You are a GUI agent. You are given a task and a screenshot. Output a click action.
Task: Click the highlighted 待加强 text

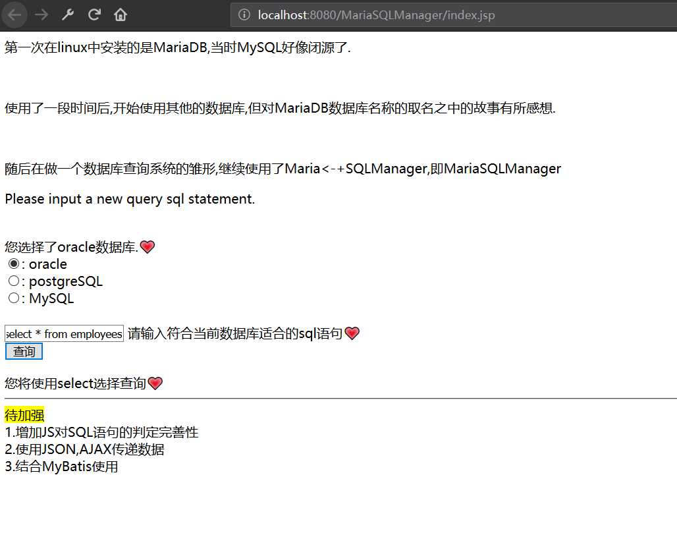[24, 415]
